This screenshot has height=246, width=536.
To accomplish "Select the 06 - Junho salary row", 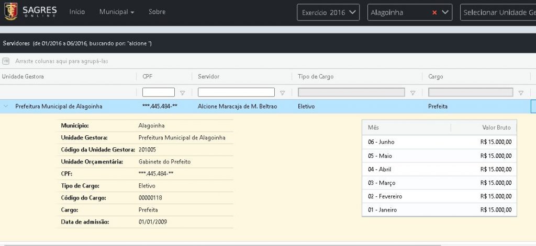I will click(x=439, y=142).
